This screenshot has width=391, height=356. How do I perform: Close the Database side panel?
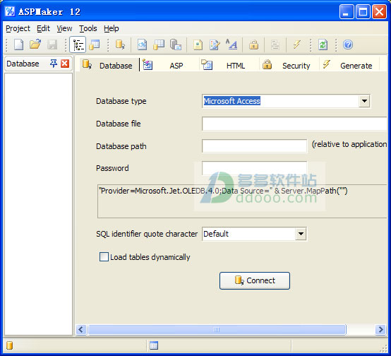[x=65, y=64]
